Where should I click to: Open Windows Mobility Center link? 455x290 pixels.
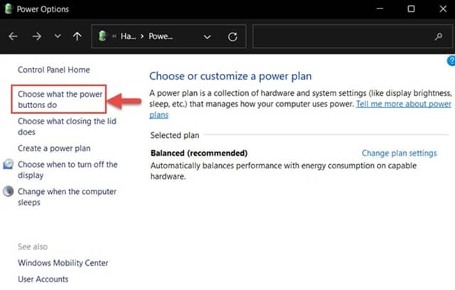pyautogui.click(x=63, y=263)
